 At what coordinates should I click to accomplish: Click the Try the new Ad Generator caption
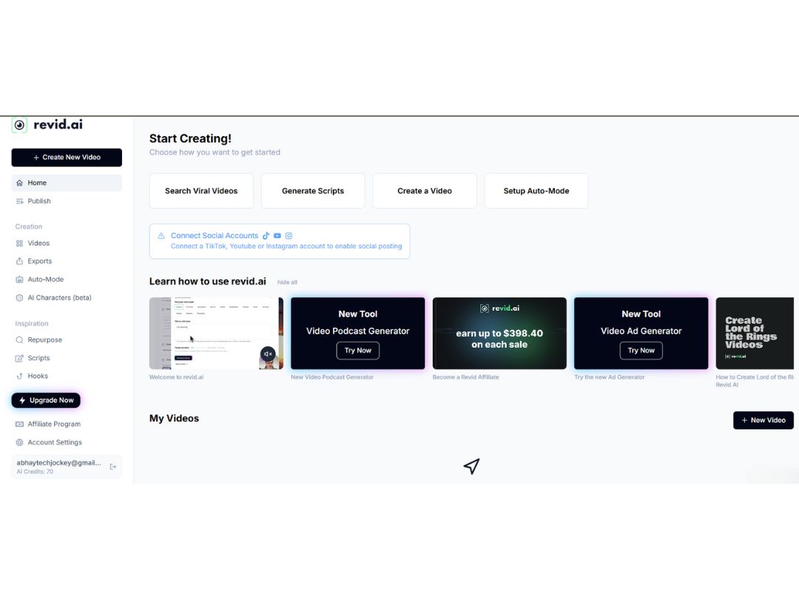coord(610,377)
